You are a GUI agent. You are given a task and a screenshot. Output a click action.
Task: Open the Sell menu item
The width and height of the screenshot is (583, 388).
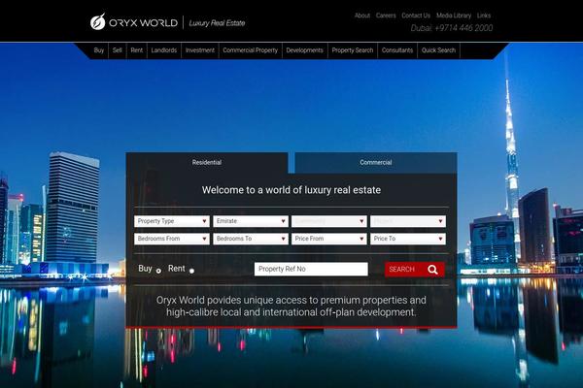coord(118,50)
